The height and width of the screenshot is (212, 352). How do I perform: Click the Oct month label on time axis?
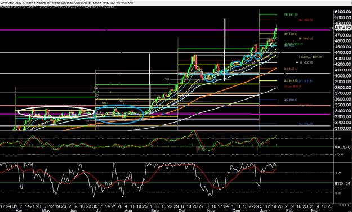[182, 211]
